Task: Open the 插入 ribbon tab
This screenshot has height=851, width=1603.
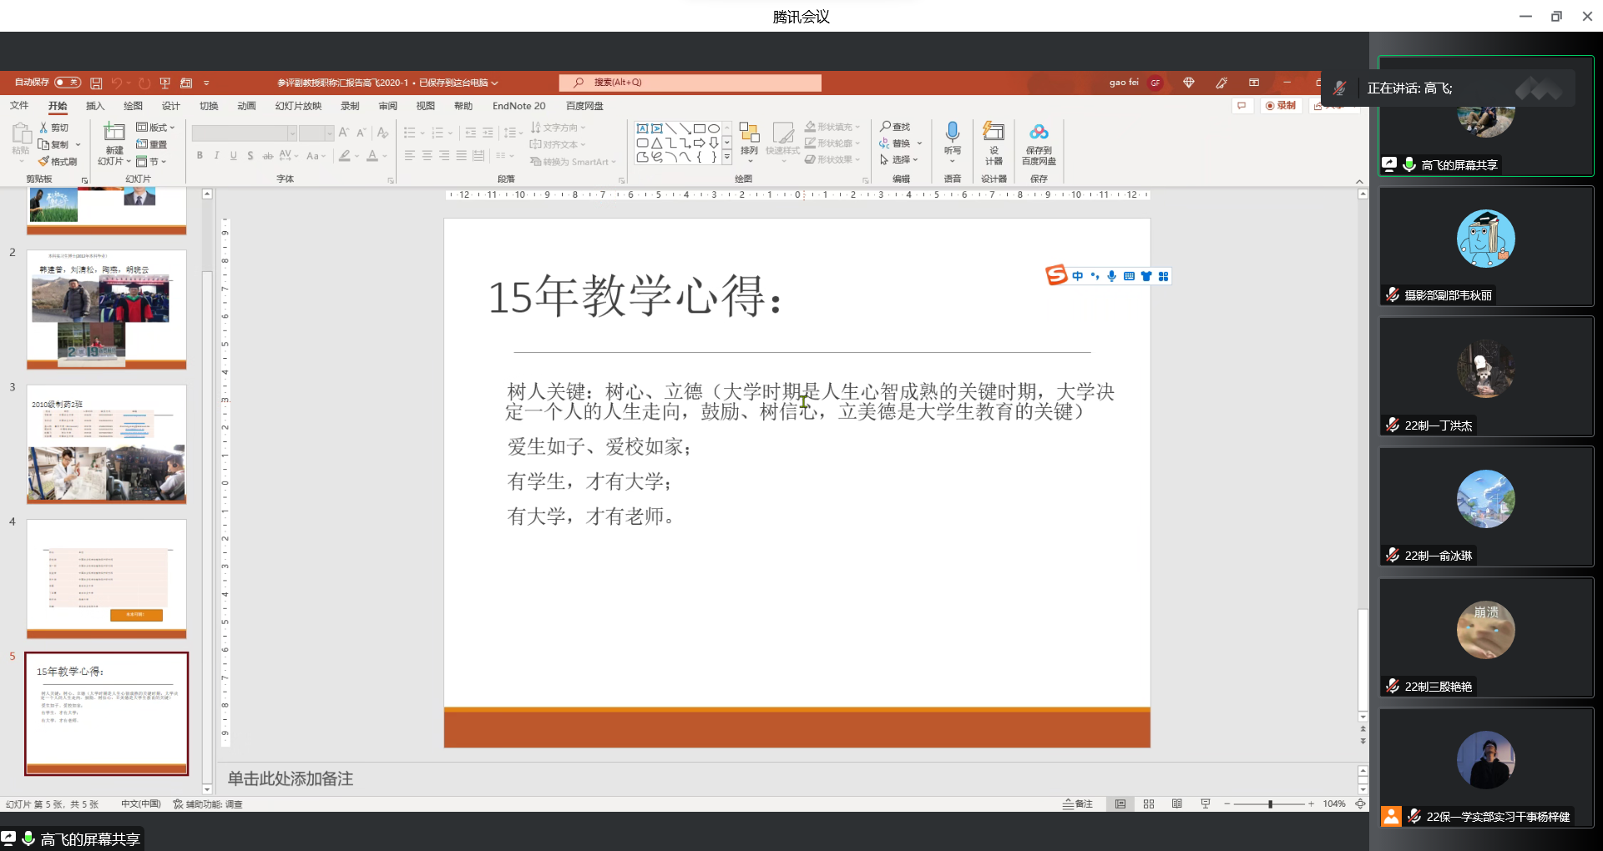Action: pos(95,106)
